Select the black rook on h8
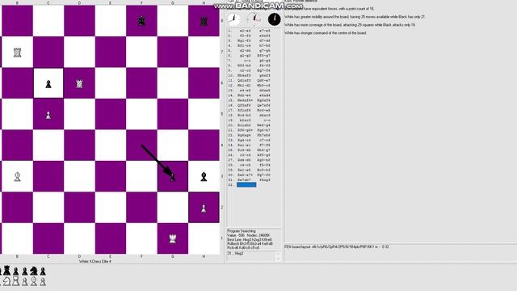517x291 pixels. click(x=204, y=22)
